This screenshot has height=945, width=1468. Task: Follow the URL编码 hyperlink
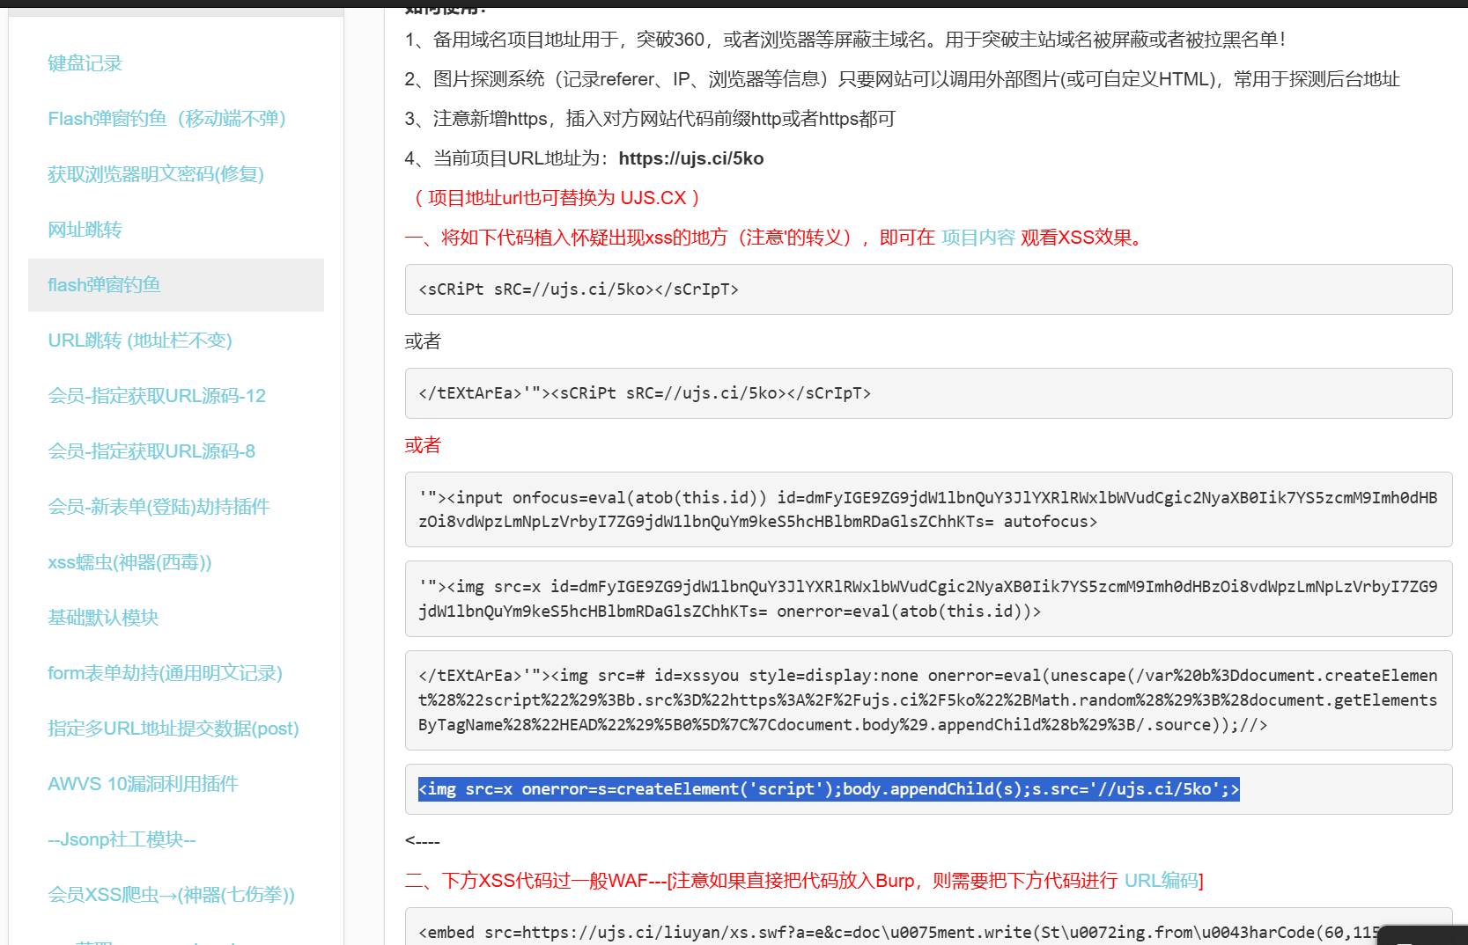pos(1162,881)
